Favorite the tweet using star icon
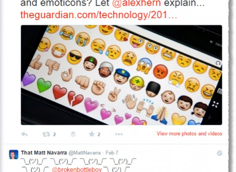 click(x=92, y=134)
